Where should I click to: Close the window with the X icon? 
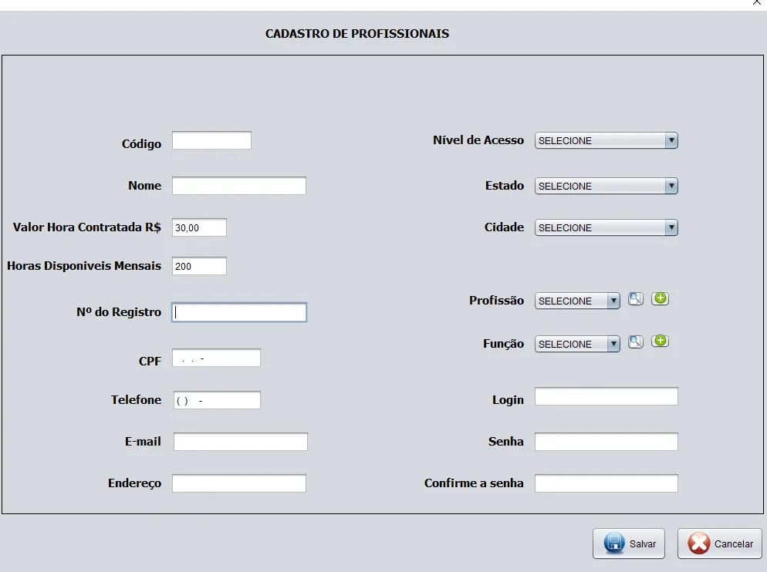pos(757,3)
